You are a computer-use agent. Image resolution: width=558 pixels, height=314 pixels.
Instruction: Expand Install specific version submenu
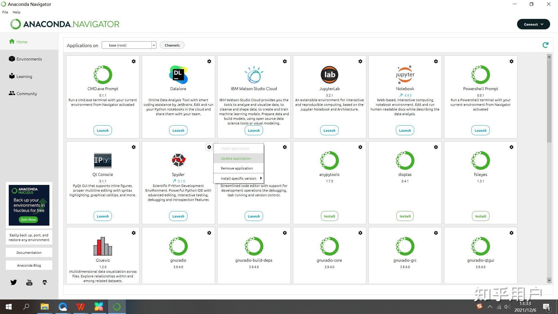[239, 179]
